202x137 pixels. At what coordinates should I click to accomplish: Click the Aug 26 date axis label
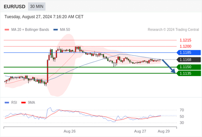(x=69, y=131)
